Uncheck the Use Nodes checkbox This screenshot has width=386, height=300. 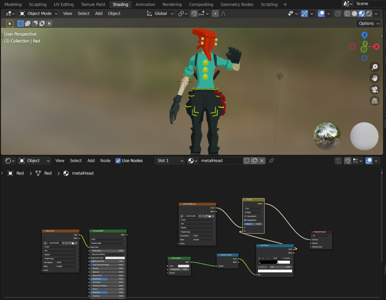[x=118, y=161]
